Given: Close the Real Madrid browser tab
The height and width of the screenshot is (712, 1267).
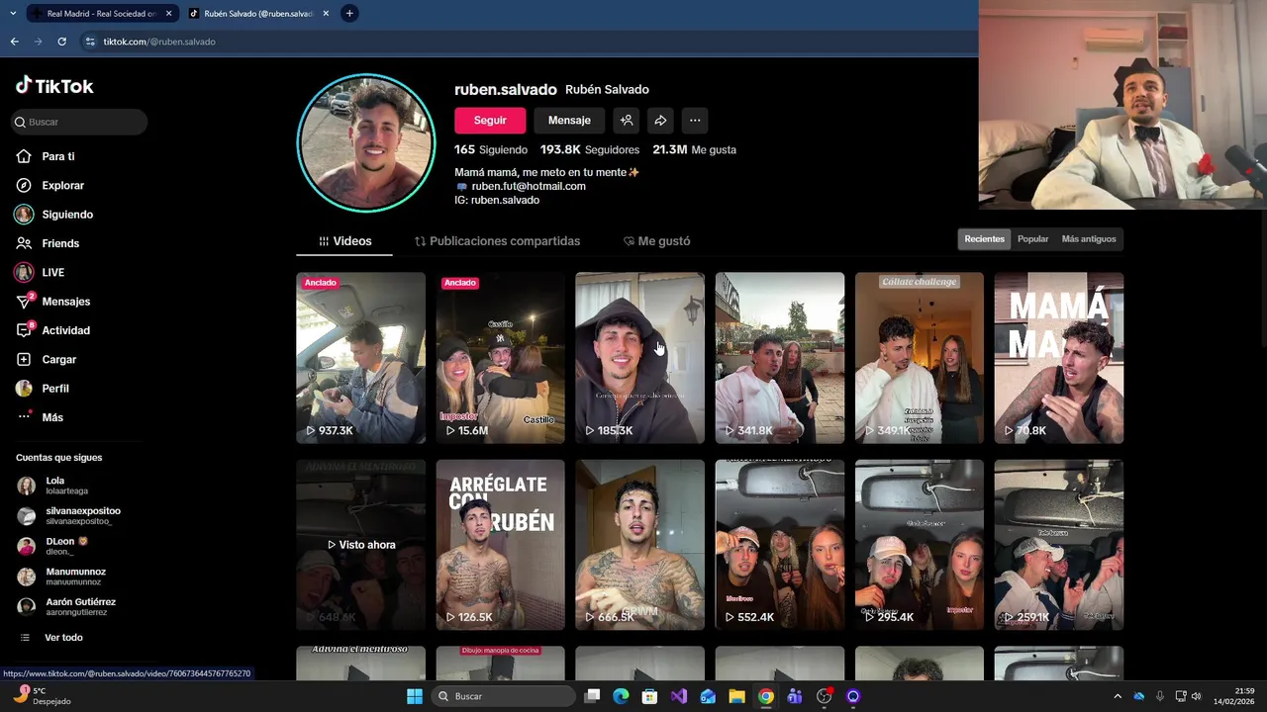Looking at the screenshot, I should [x=168, y=14].
